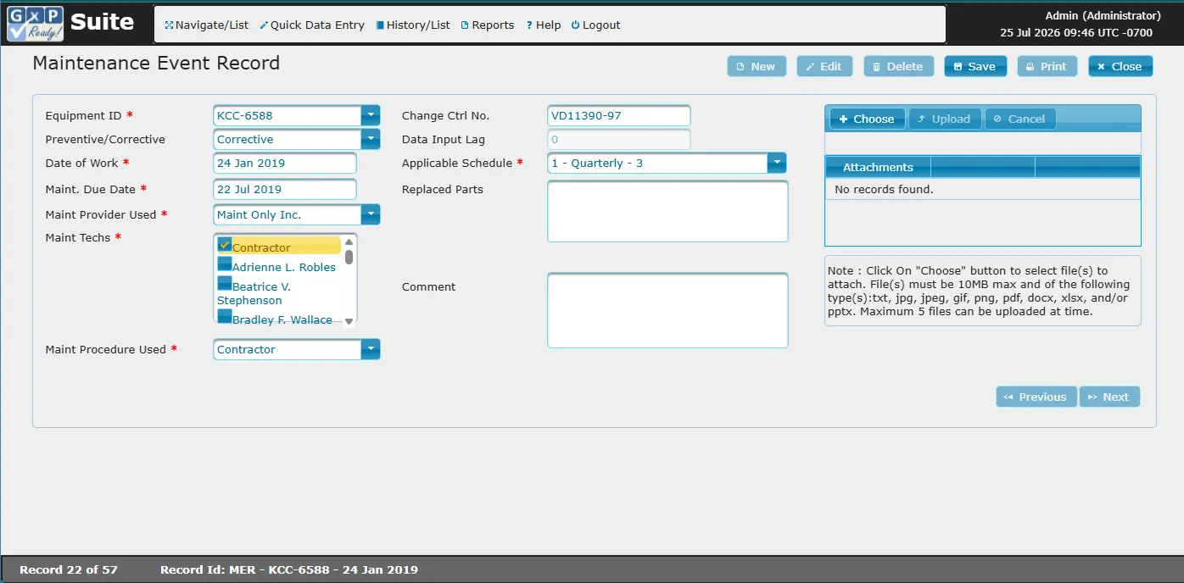Click the 'Record 22 of 57' status text
The width and height of the screenshot is (1184, 583).
(x=69, y=570)
